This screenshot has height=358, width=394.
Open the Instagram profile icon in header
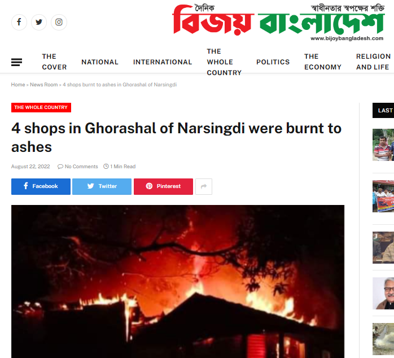59,22
